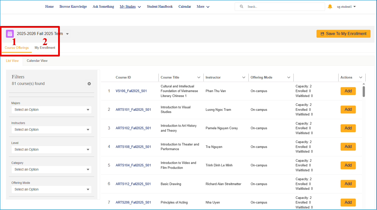Switch to the Course Offerings tab
The width and height of the screenshot is (377, 210).
(x=17, y=48)
